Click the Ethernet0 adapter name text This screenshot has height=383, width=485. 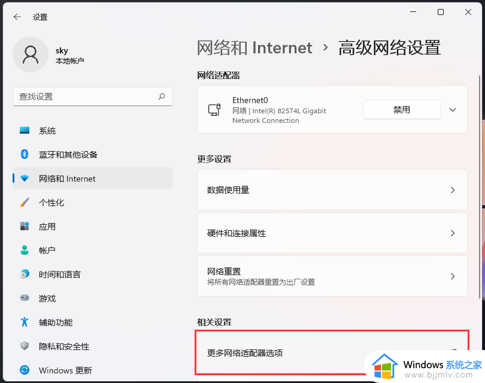pos(250,100)
